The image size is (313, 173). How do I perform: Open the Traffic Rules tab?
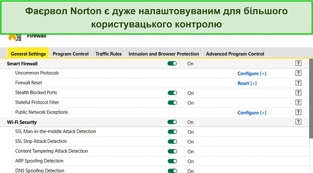pos(108,53)
